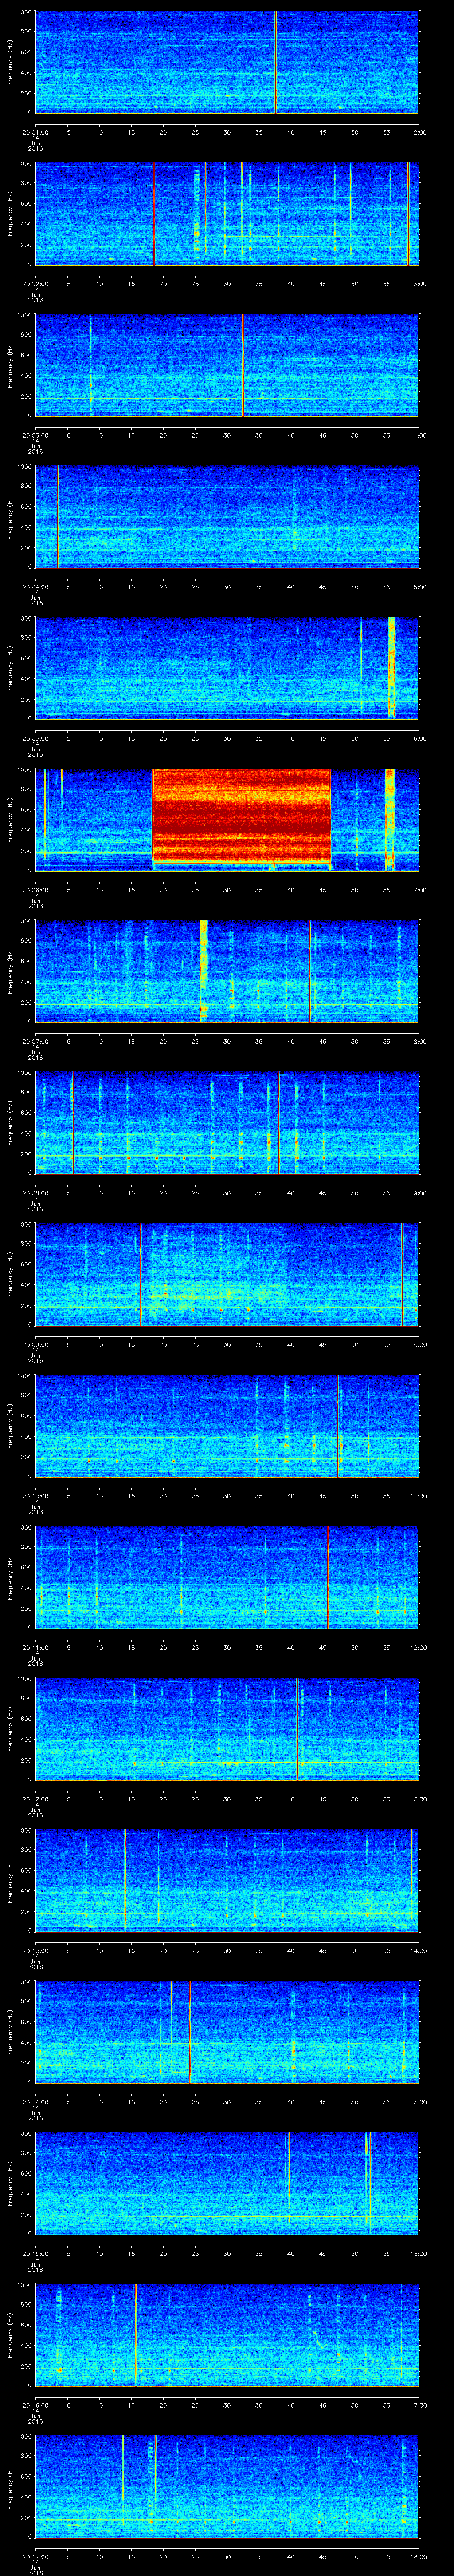Open the spectrogram panel starting at 20:02:00
The height and width of the screenshot is (2576, 454).
click(x=227, y=214)
